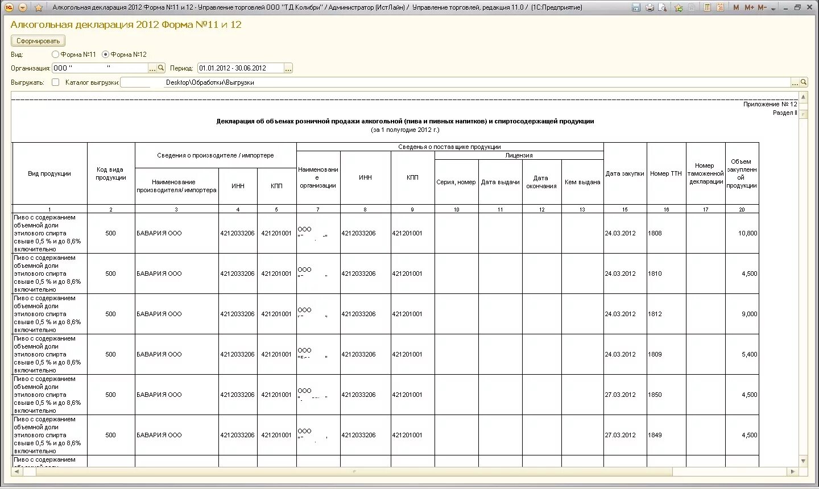The image size is (819, 489).
Task: Click Сведения о поставщике продукции header
Action: (449, 147)
